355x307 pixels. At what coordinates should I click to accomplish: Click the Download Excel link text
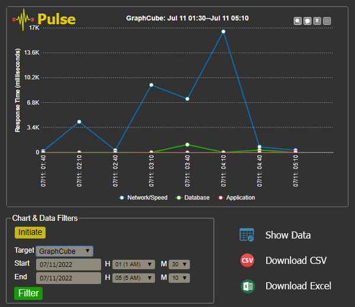point(298,286)
